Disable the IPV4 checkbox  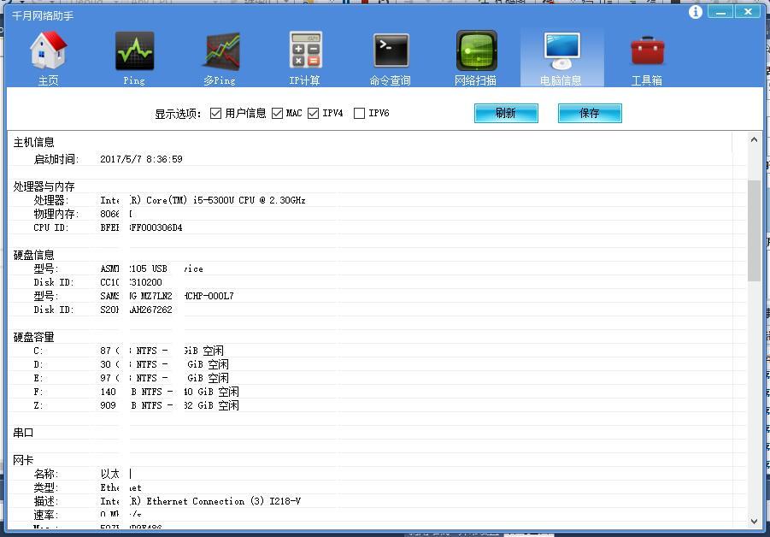click(x=314, y=113)
